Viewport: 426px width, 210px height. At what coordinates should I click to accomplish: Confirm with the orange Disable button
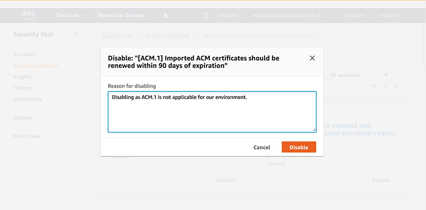[299, 147]
